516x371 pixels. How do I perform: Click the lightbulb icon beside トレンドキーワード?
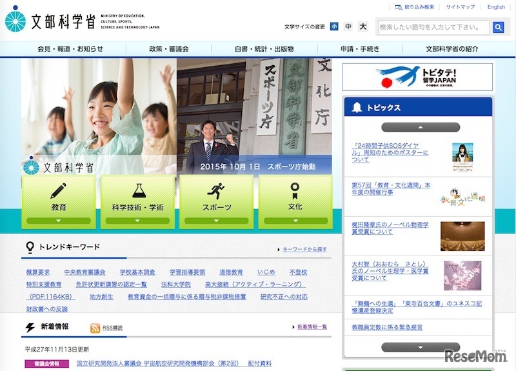(30, 247)
